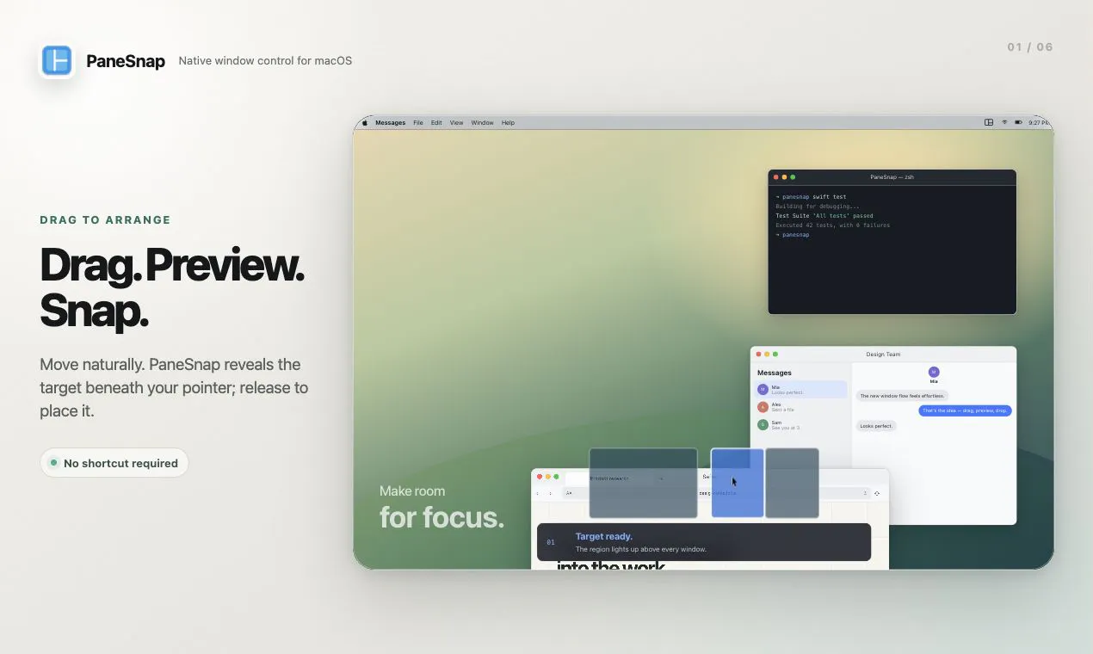Close the Design Team messages window
This screenshot has height=654, width=1093.
coord(758,355)
